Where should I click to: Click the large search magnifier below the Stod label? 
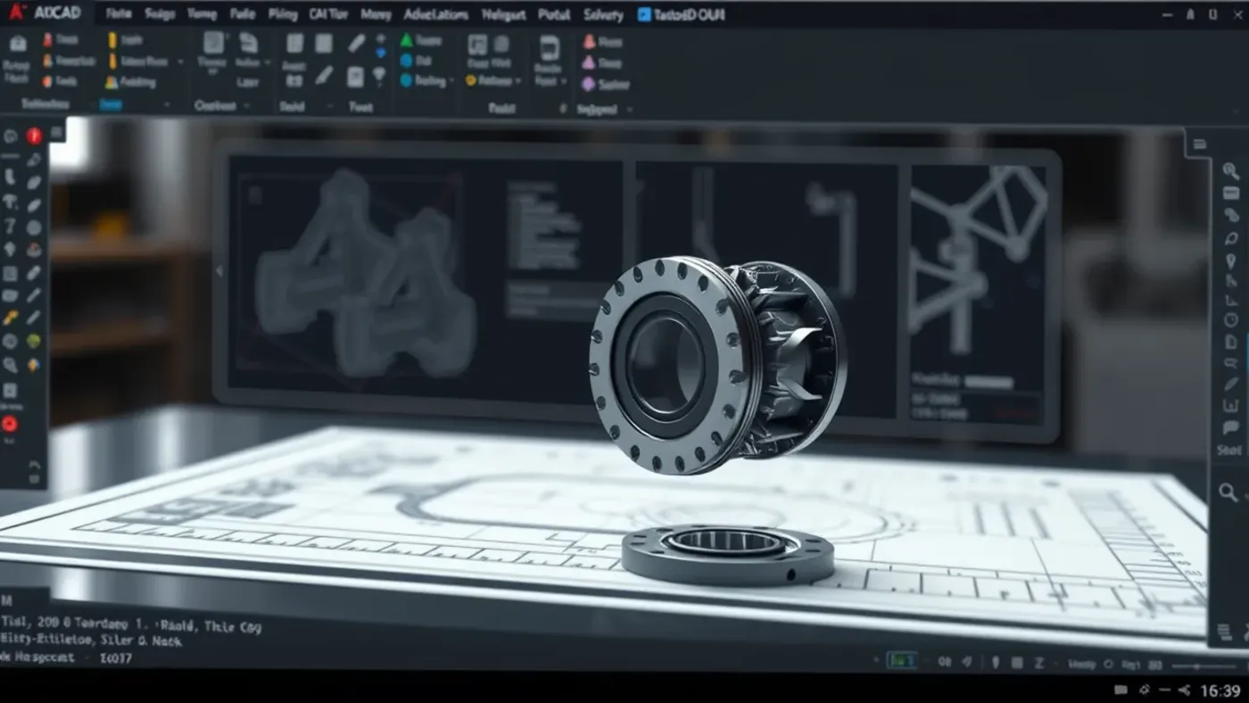point(1228,492)
